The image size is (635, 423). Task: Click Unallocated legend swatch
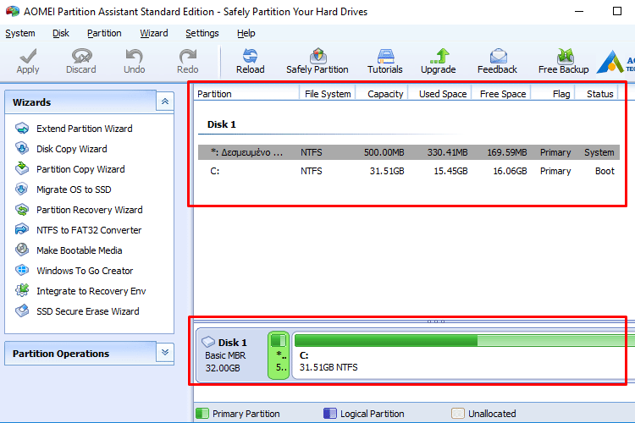[458, 414]
